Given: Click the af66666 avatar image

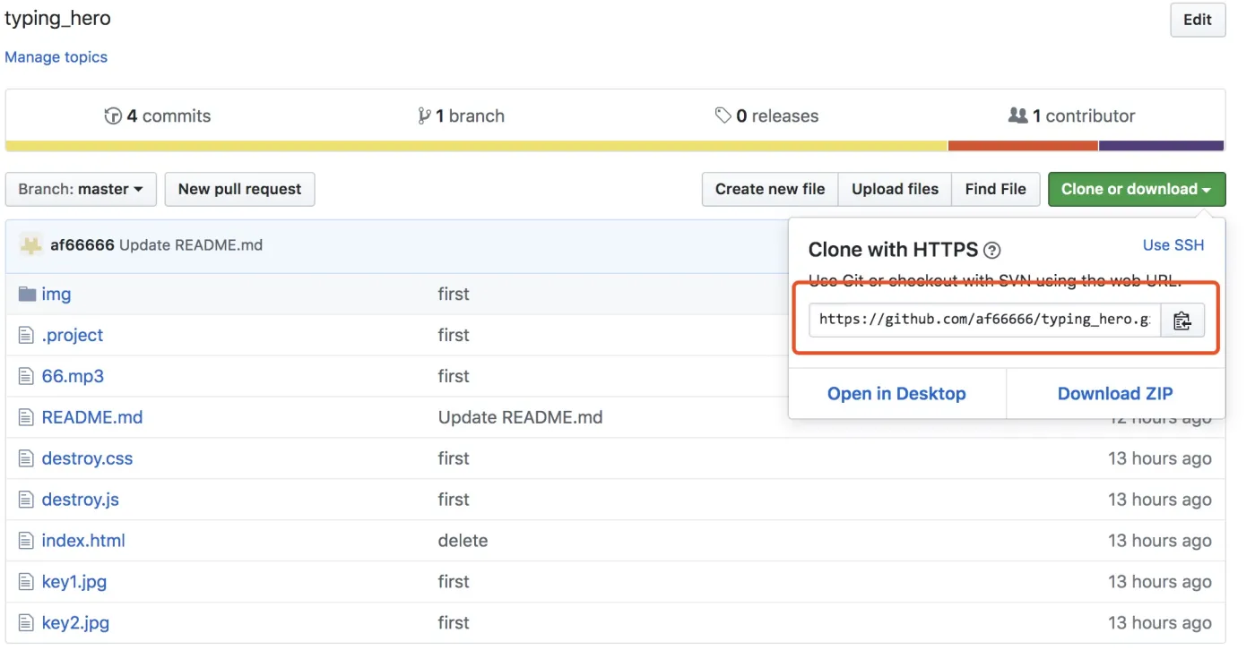Looking at the screenshot, I should (x=31, y=244).
